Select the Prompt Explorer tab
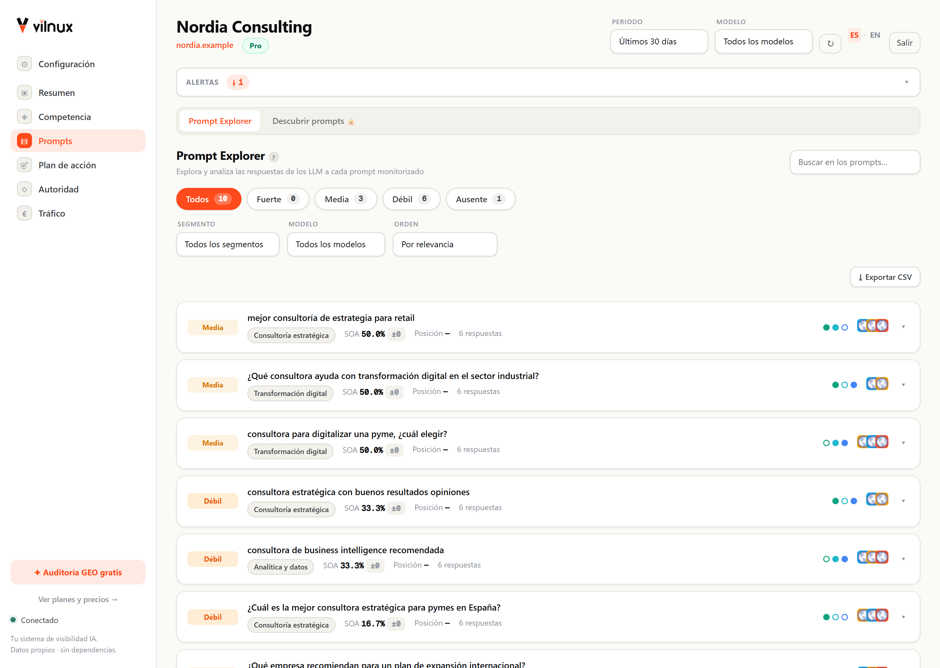 click(220, 121)
